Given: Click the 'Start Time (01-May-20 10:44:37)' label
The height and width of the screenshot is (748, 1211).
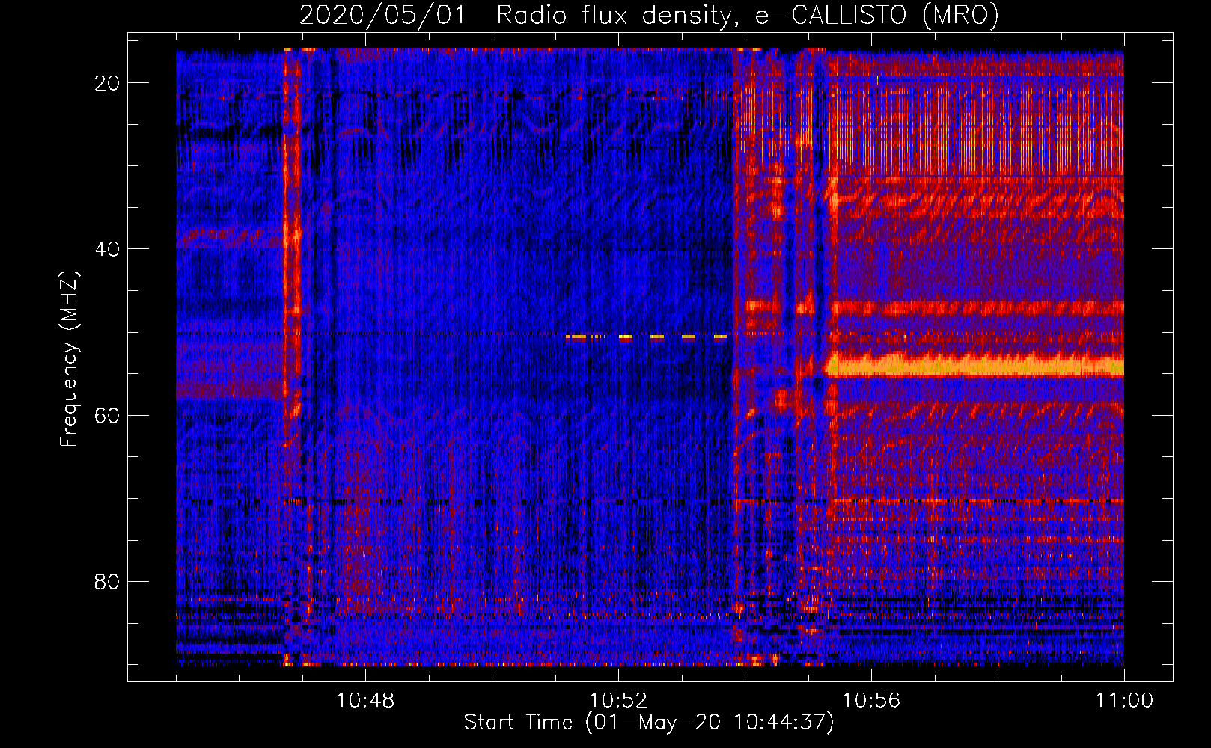Looking at the screenshot, I should click(x=649, y=722).
